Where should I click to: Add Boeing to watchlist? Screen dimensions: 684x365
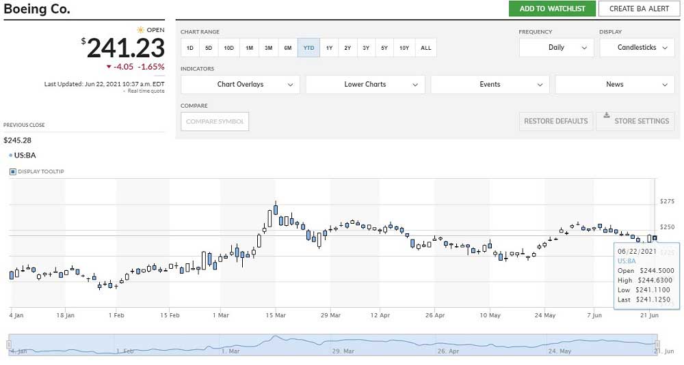pos(552,9)
